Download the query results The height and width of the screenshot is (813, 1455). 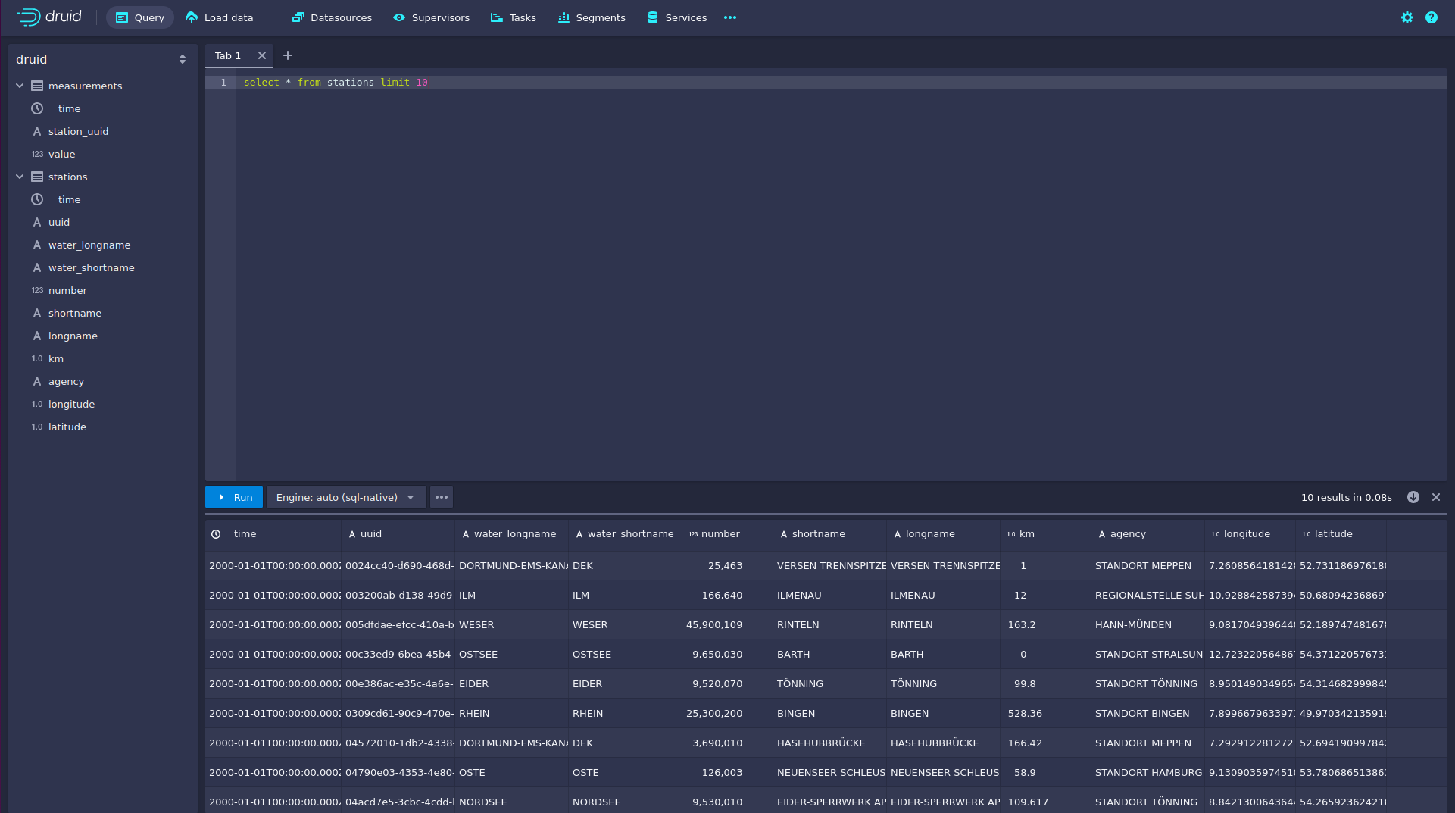(x=1413, y=497)
